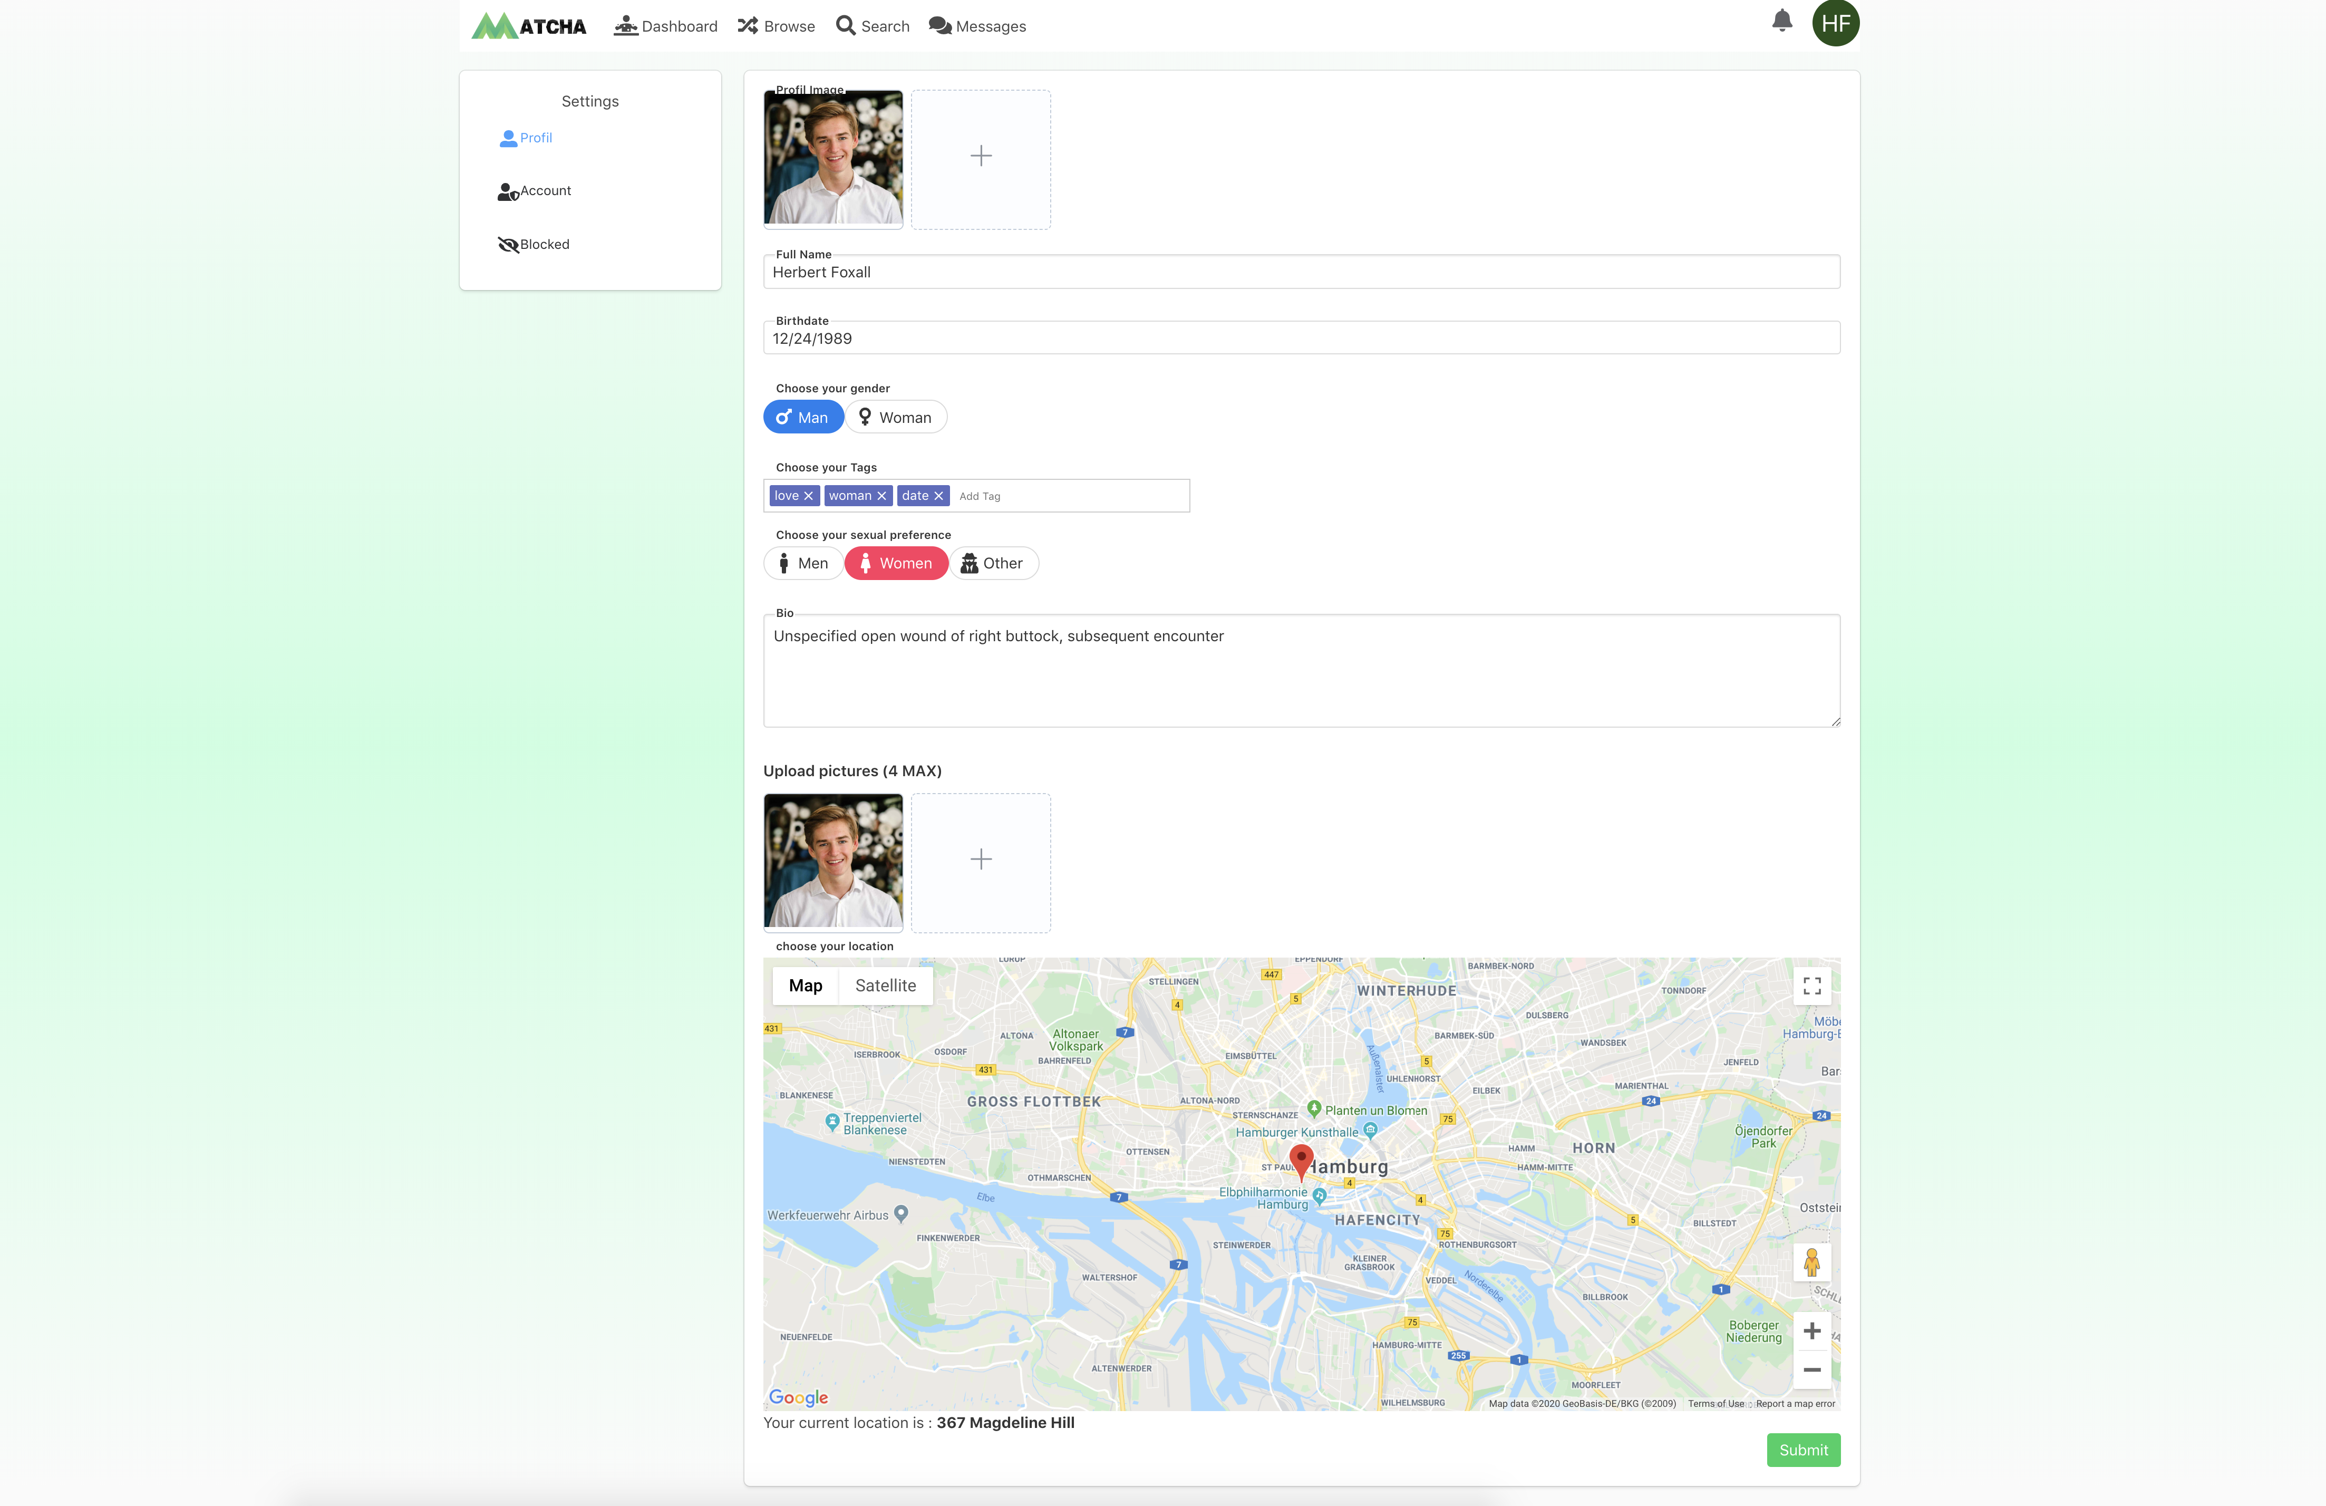
Task: Toggle map fullscreen view
Action: (x=1811, y=986)
